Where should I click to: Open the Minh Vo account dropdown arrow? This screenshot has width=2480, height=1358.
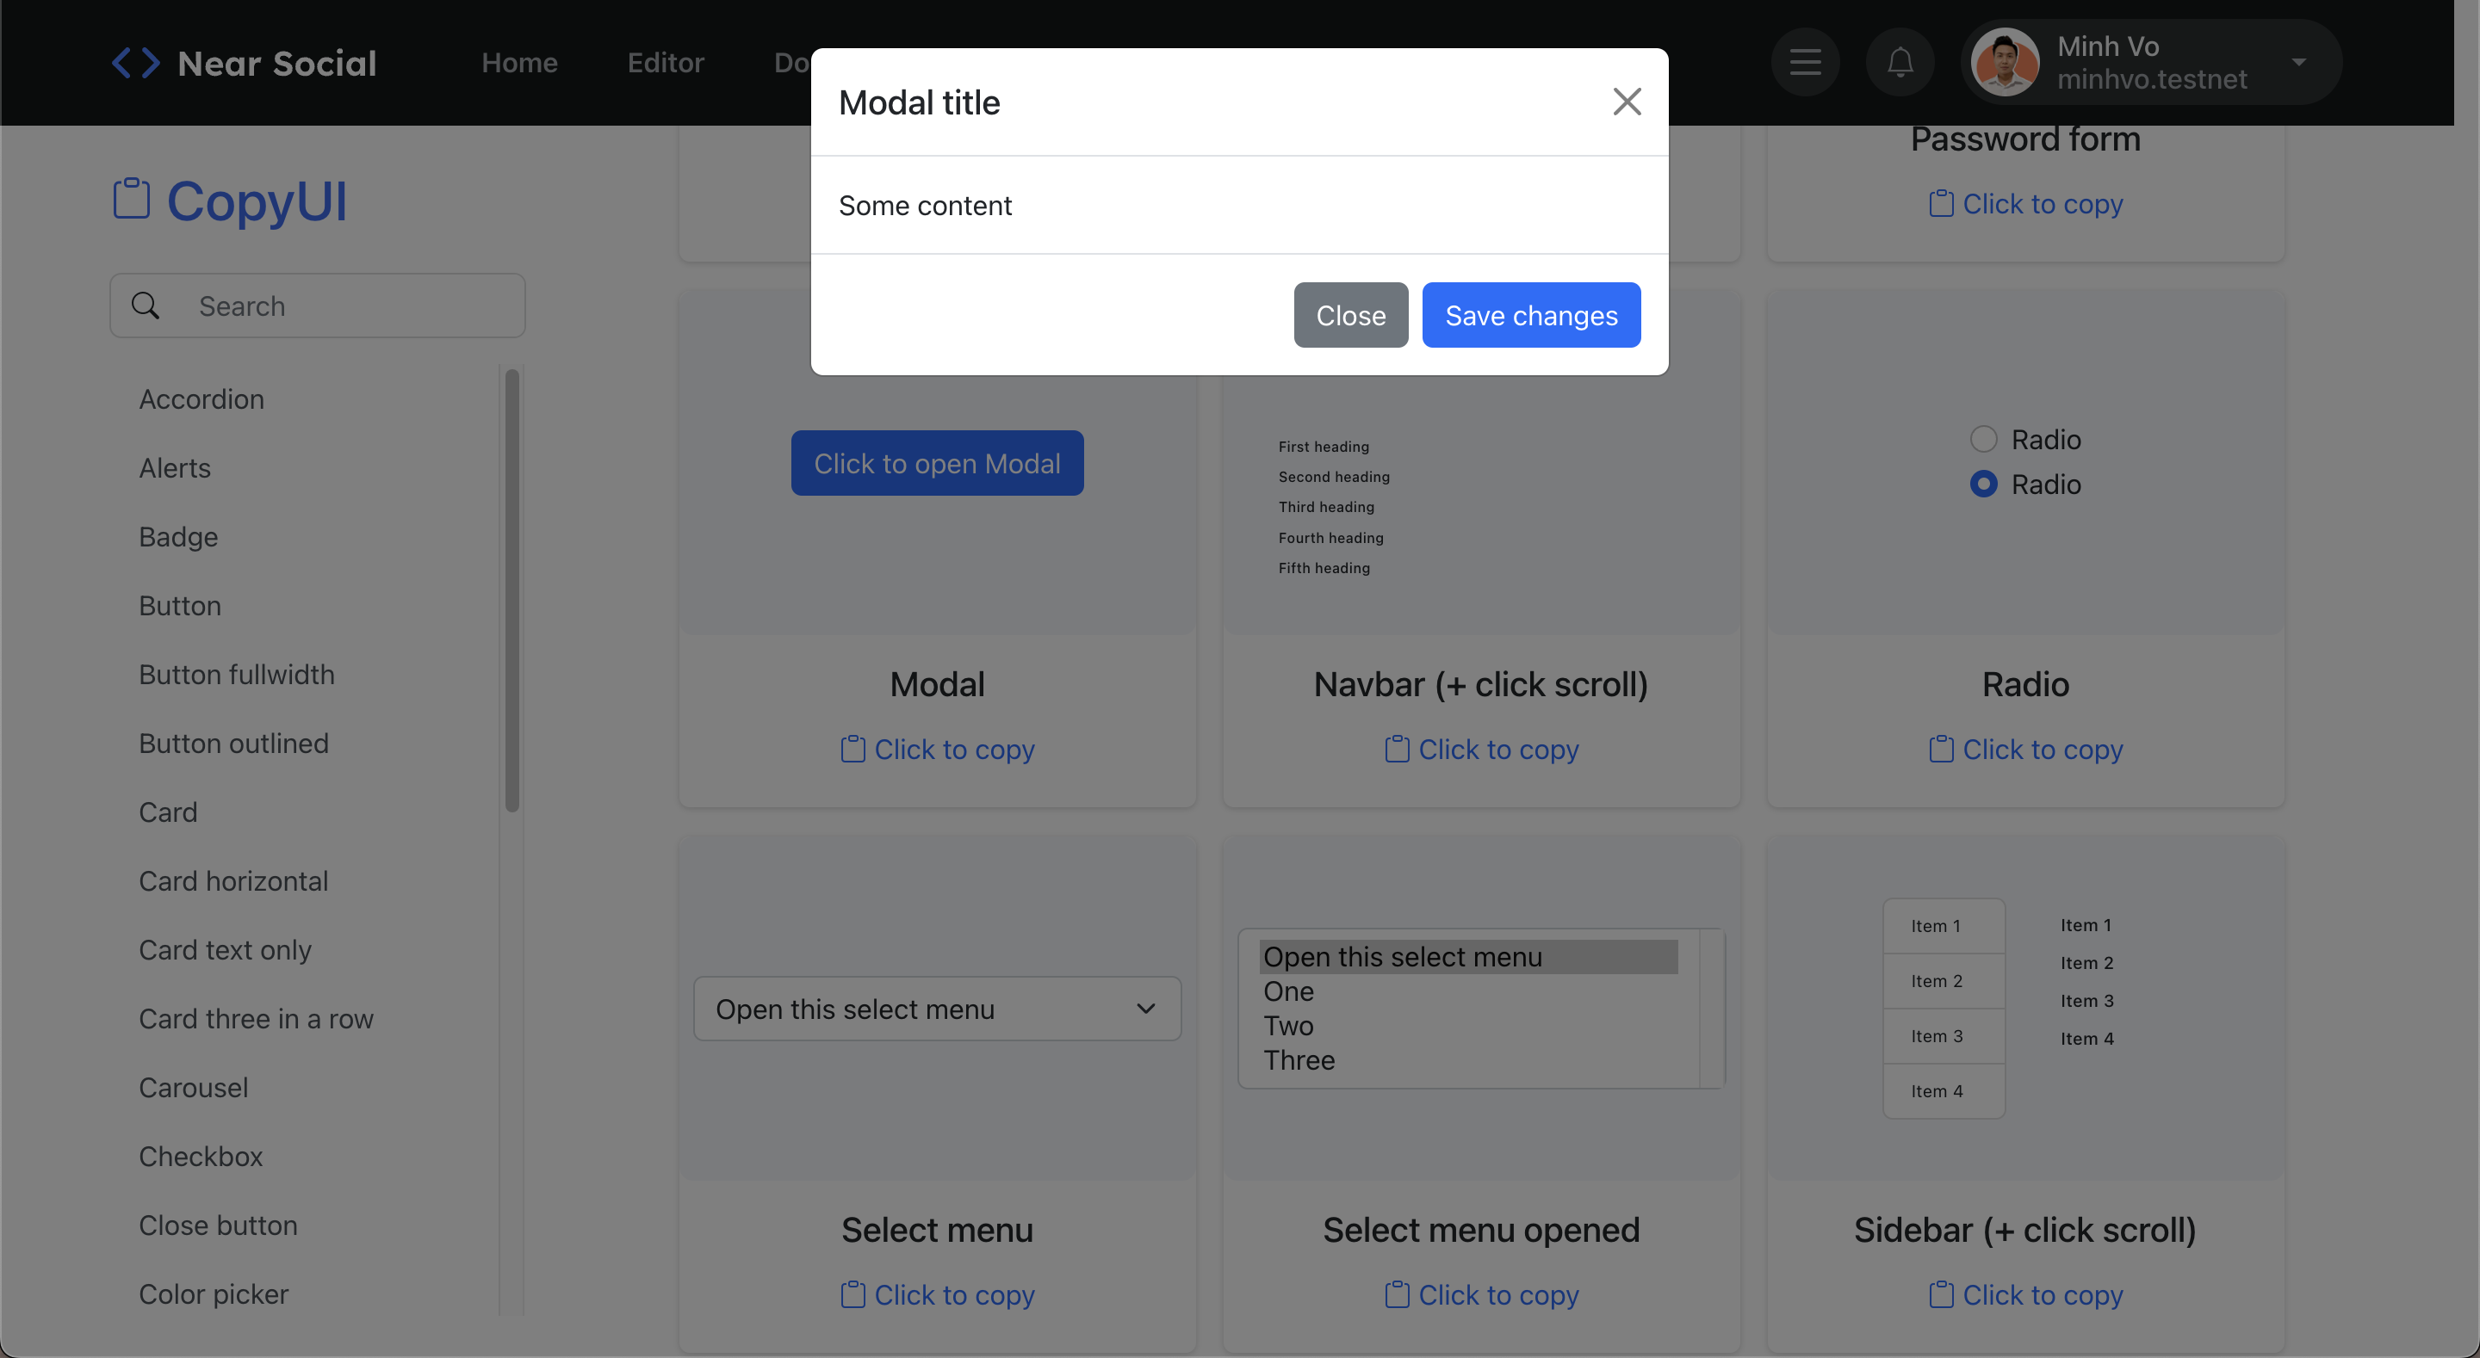tap(2299, 63)
